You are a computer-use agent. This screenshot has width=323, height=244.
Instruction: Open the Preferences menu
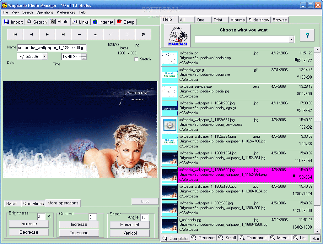(66, 12)
